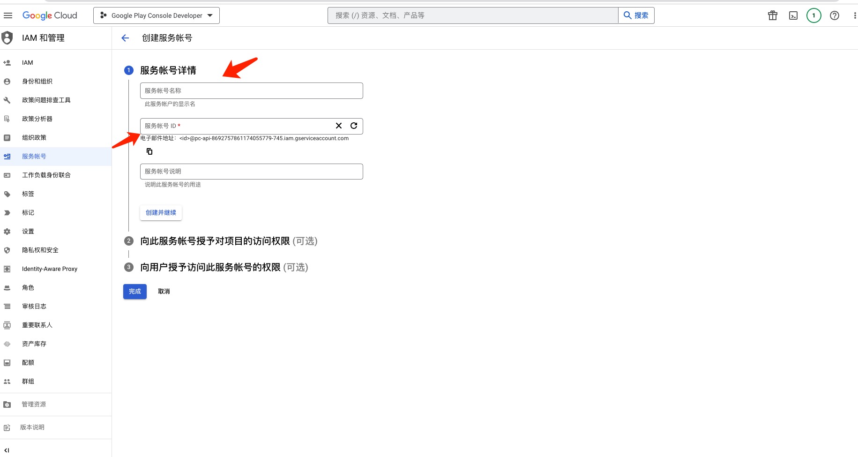Click the 服务帐号说明 input field
Viewport: 858px width, 457px height.
[252, 172]
